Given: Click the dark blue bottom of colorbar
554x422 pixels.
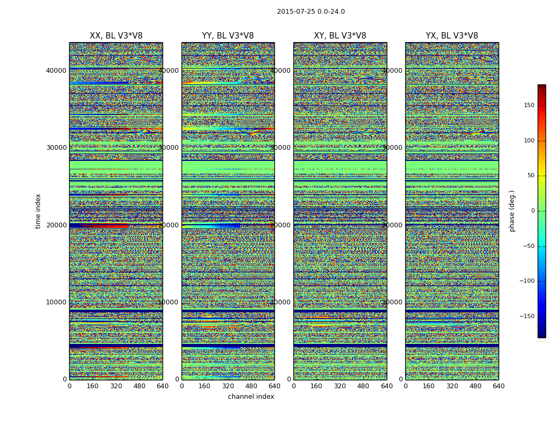Looking at the screenshot, I should [542, 334].
